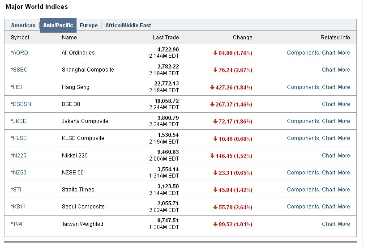
Task: Open the ^NZ50 symbol link
Action: [18, 173]
